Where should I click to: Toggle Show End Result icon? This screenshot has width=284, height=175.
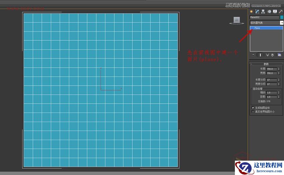[260, 55]
